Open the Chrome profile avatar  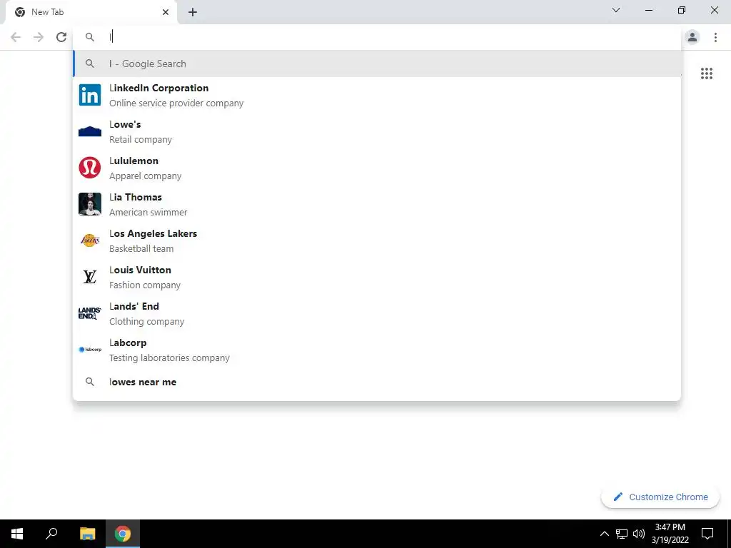[x=692, y=37]
